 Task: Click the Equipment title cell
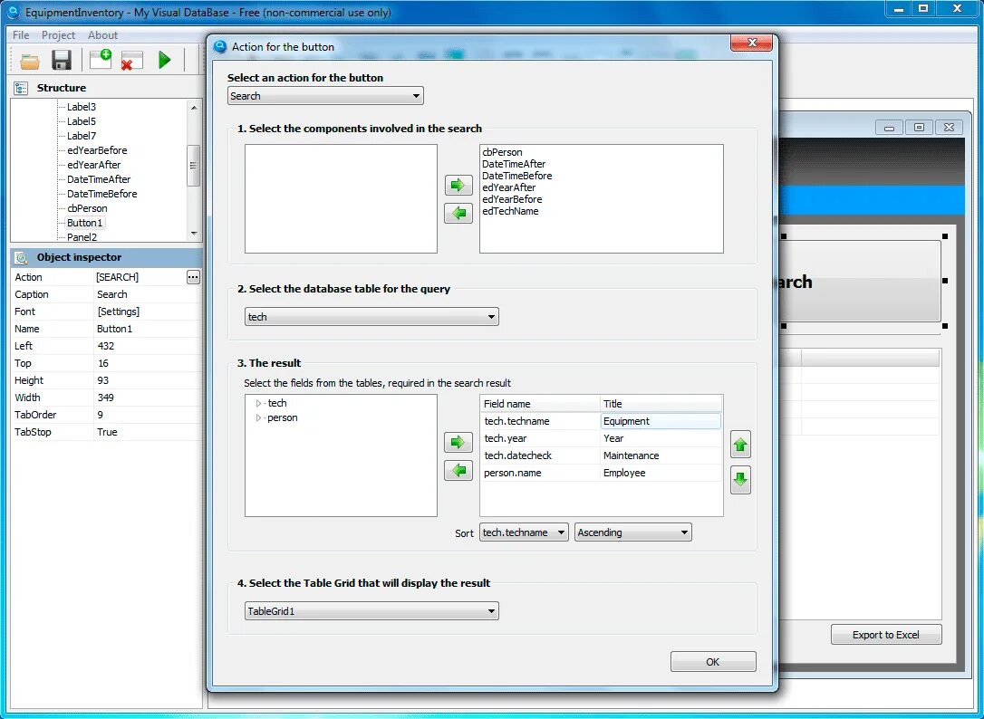pos(661,421)
